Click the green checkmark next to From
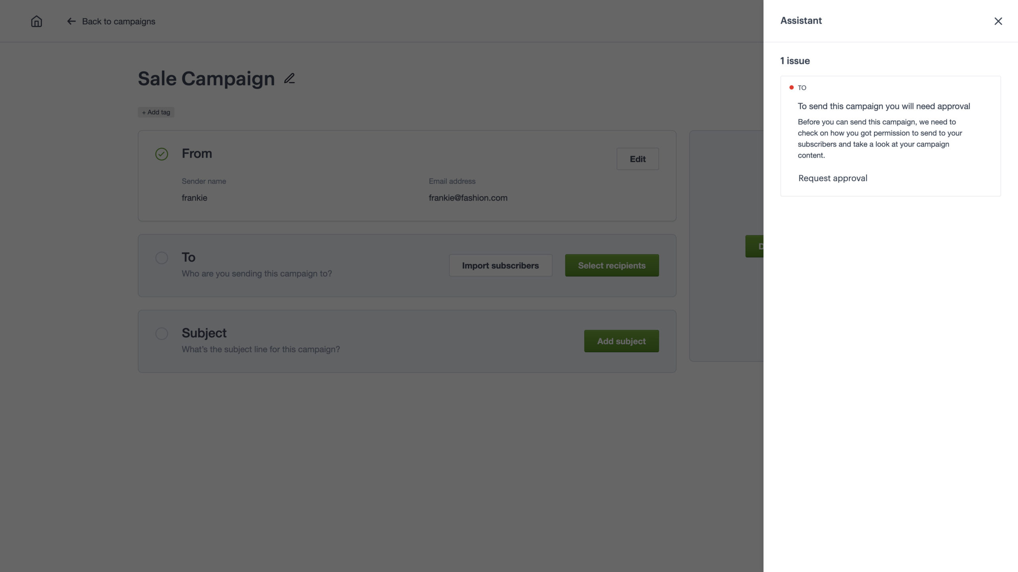1018x572 pixels. tap(161, 154)
